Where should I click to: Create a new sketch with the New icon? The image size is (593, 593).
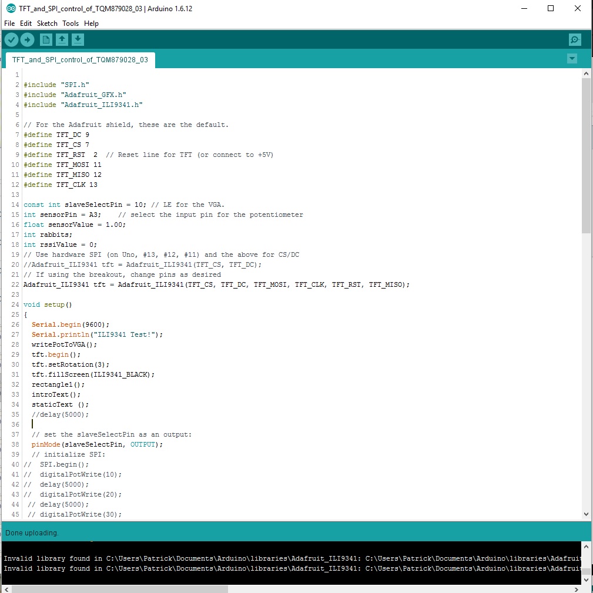[45, 39]
